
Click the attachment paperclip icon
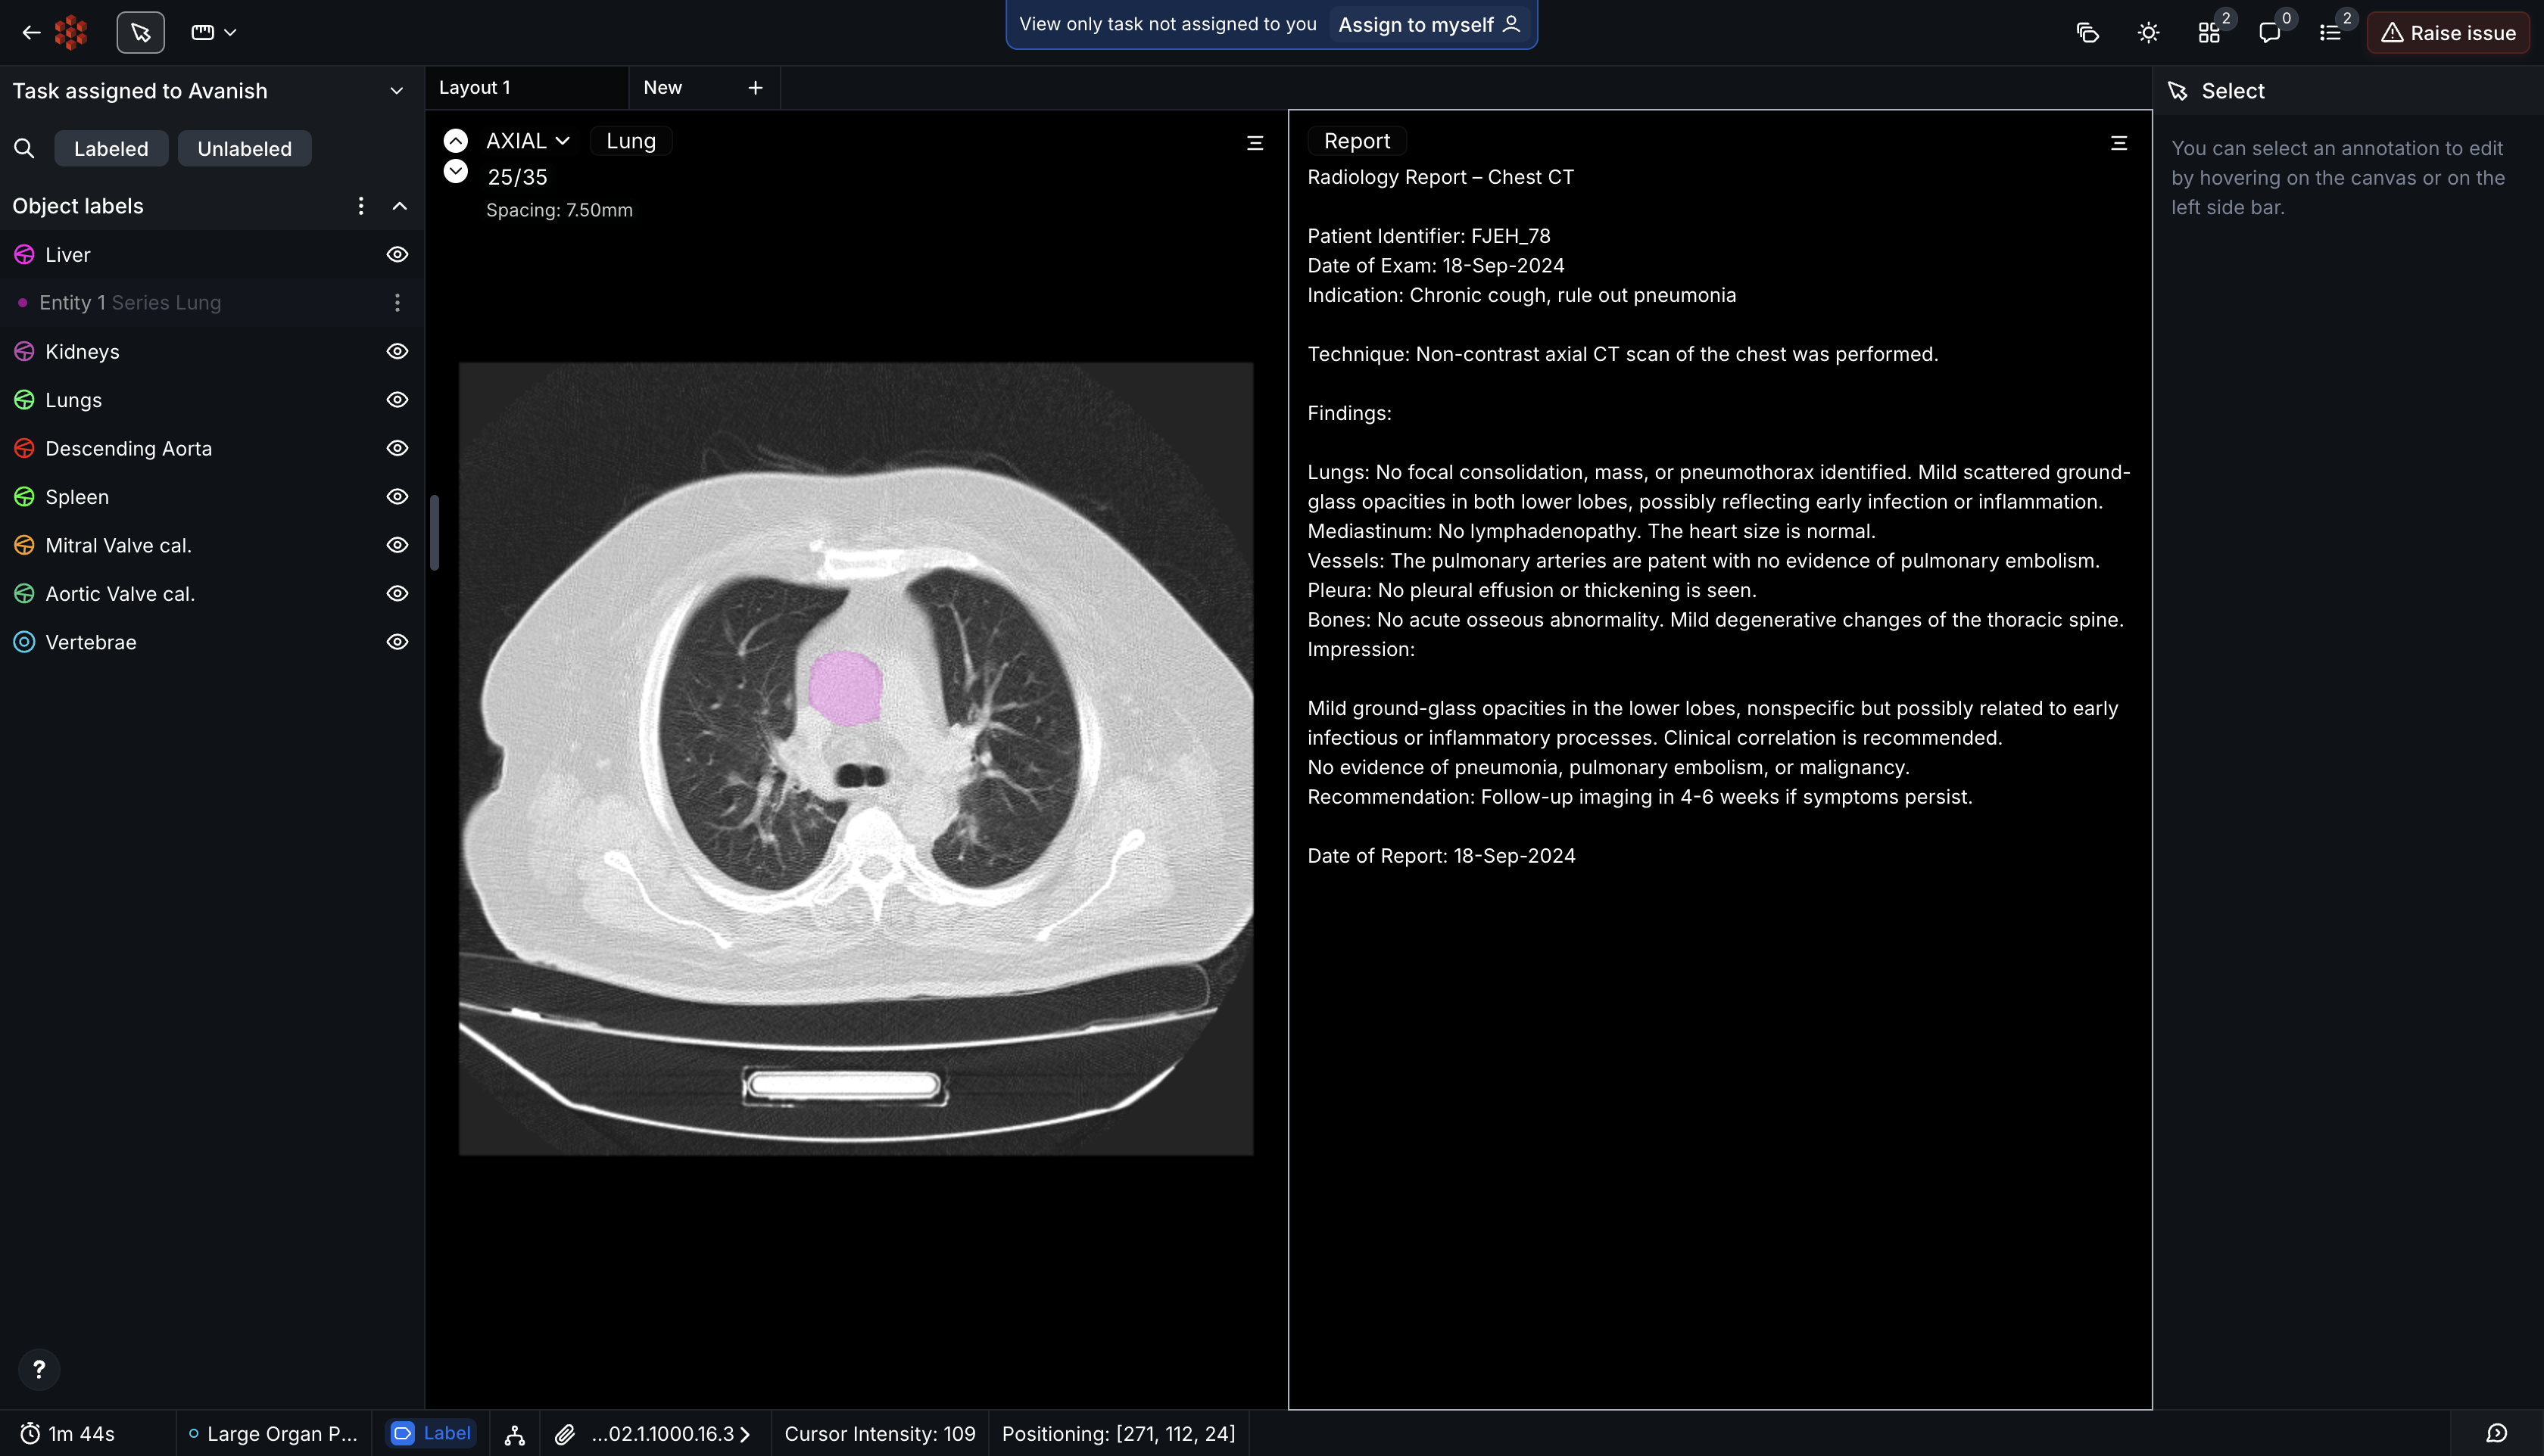click(564, 1434)
